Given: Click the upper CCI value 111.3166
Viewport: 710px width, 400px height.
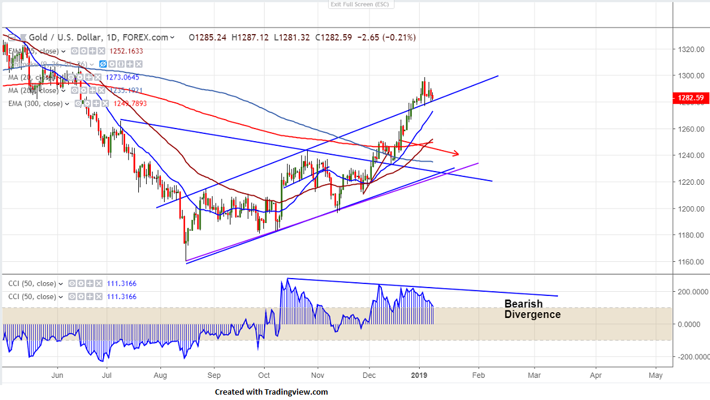Looking at the screenshot, I should (x=122, y=284).
